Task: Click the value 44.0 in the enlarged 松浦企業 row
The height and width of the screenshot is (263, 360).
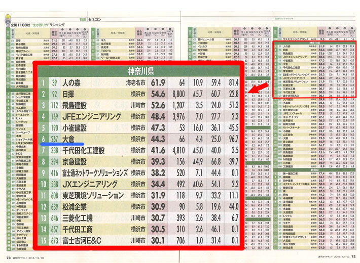Action: 234,207
